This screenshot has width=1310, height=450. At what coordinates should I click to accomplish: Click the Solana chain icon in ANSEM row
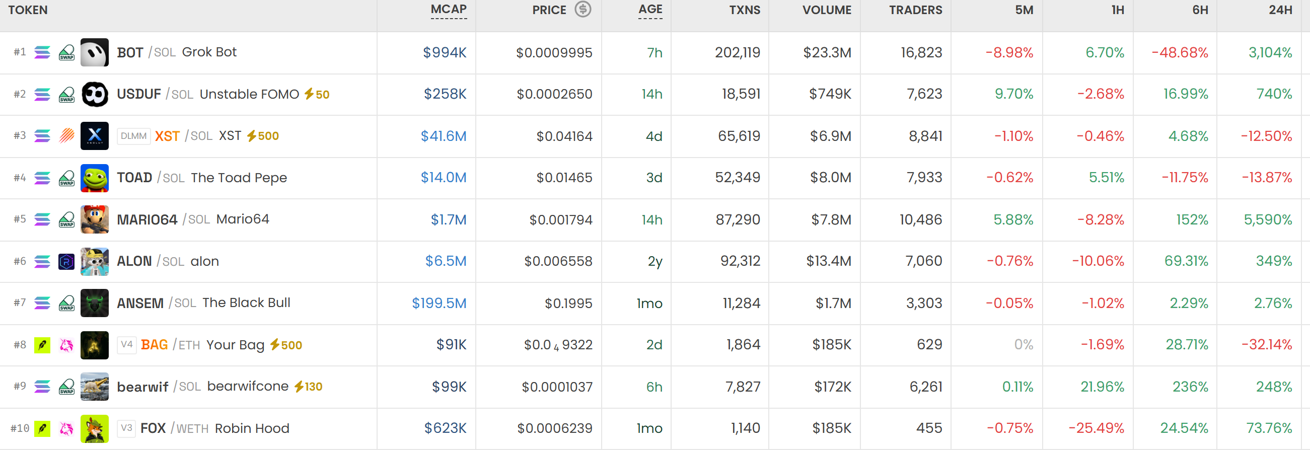(x=42, y=303)
